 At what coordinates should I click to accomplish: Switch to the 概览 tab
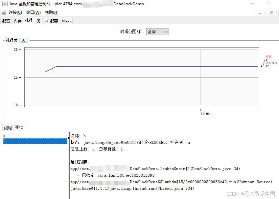pyautogui.click(x=6, y=21)
